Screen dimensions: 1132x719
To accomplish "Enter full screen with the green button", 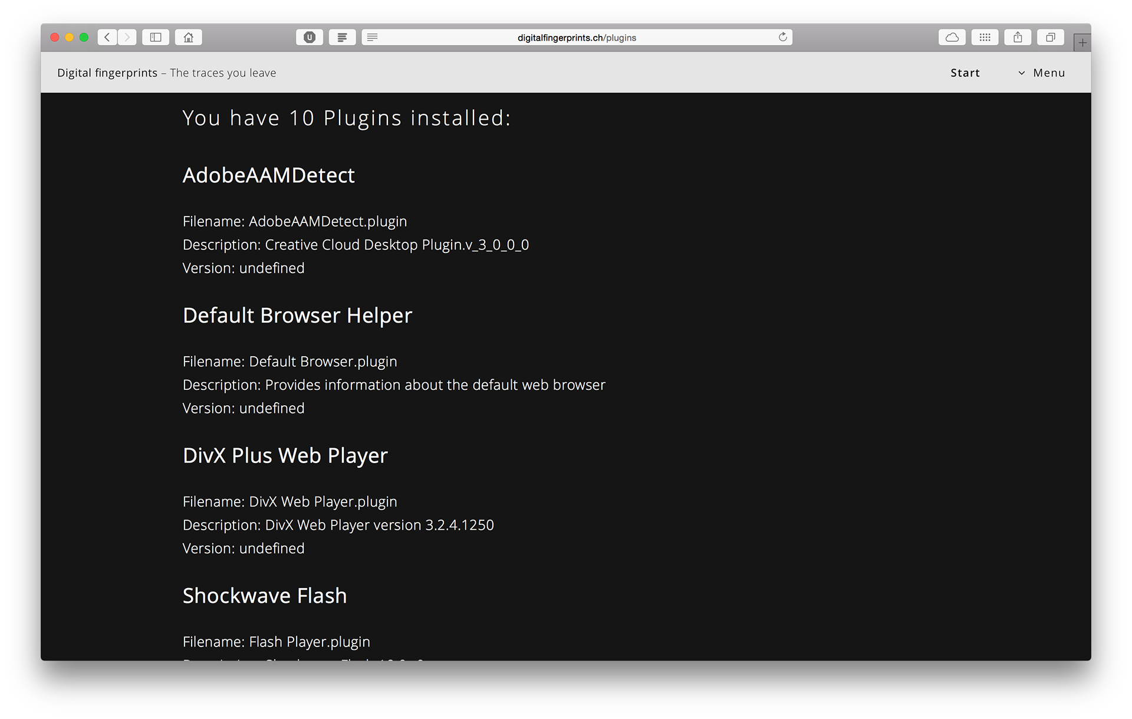I will (84, 37).
